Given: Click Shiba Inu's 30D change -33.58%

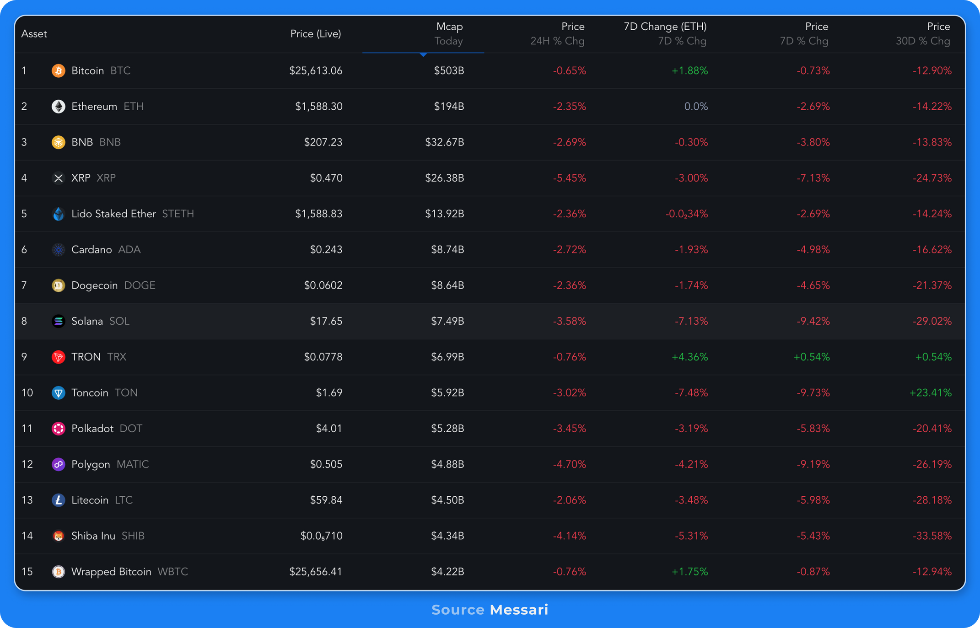Looking at the screenshot, I should tap(932, 536).
